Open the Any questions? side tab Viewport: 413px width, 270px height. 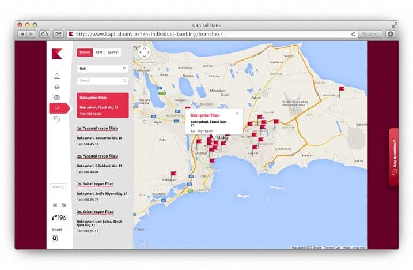[x=394, y=157]
